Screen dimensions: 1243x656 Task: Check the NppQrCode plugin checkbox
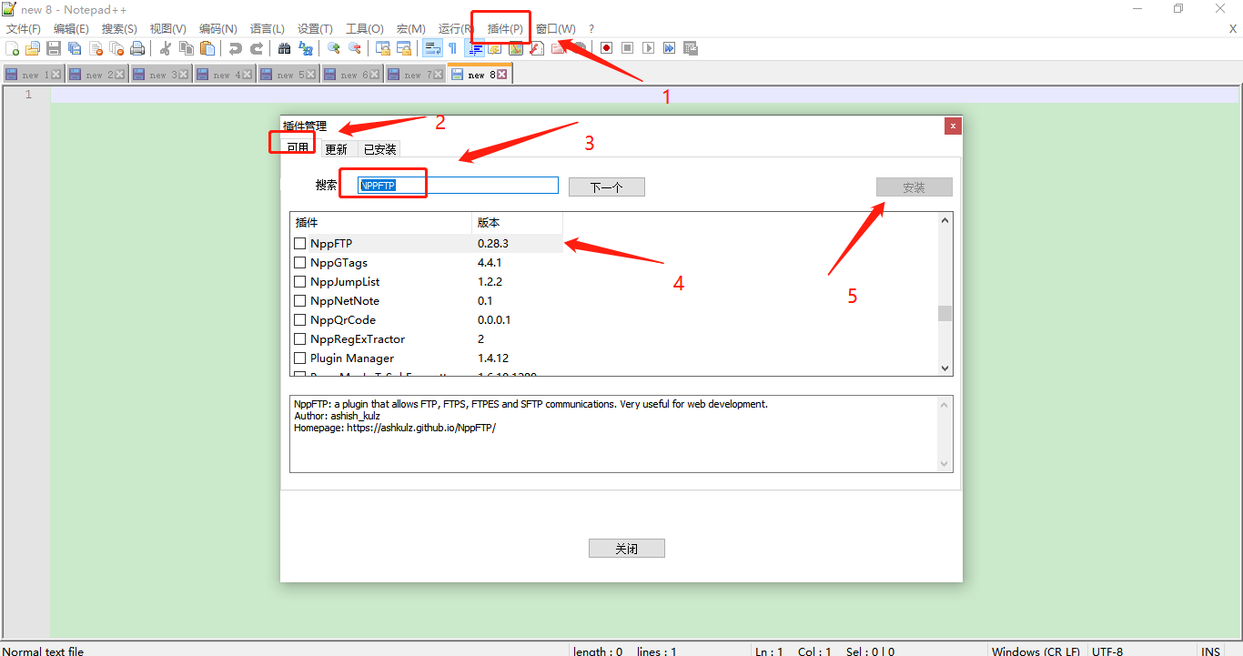coord(299,320)
